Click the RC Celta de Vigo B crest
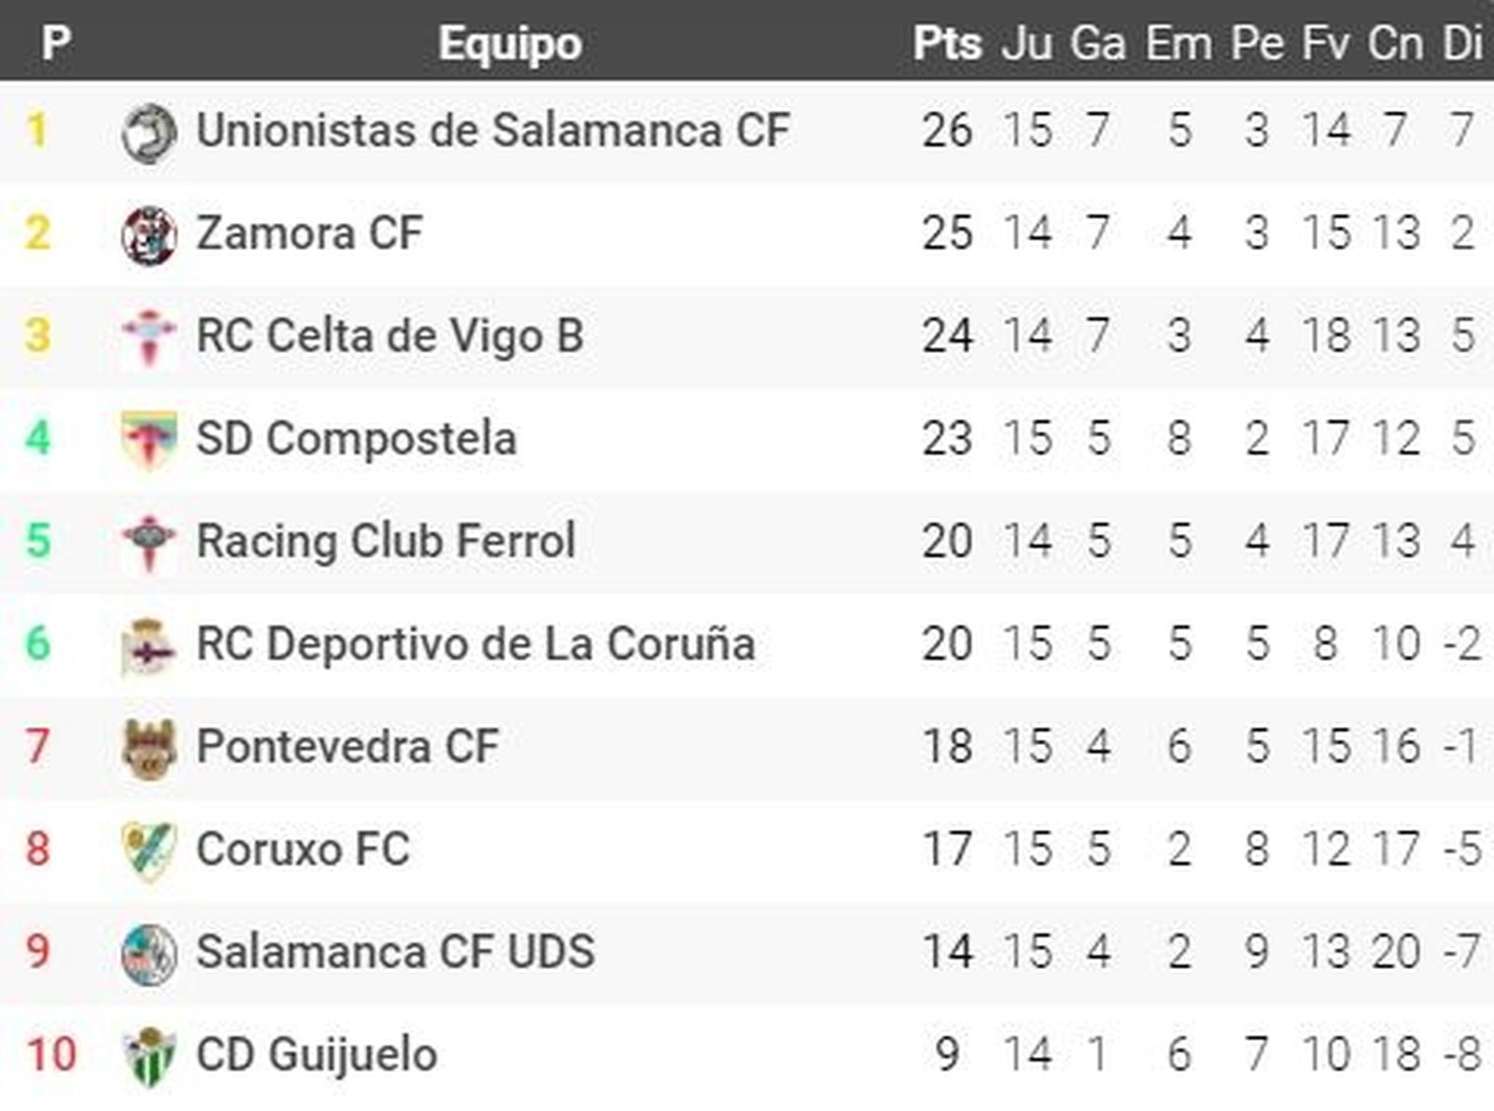Viewport: 1494px width, 1111px height. coord(148,337)
